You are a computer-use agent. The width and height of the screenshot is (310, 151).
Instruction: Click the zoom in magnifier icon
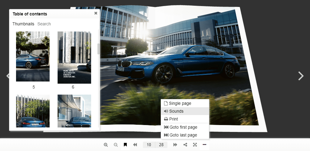point(106,145)
